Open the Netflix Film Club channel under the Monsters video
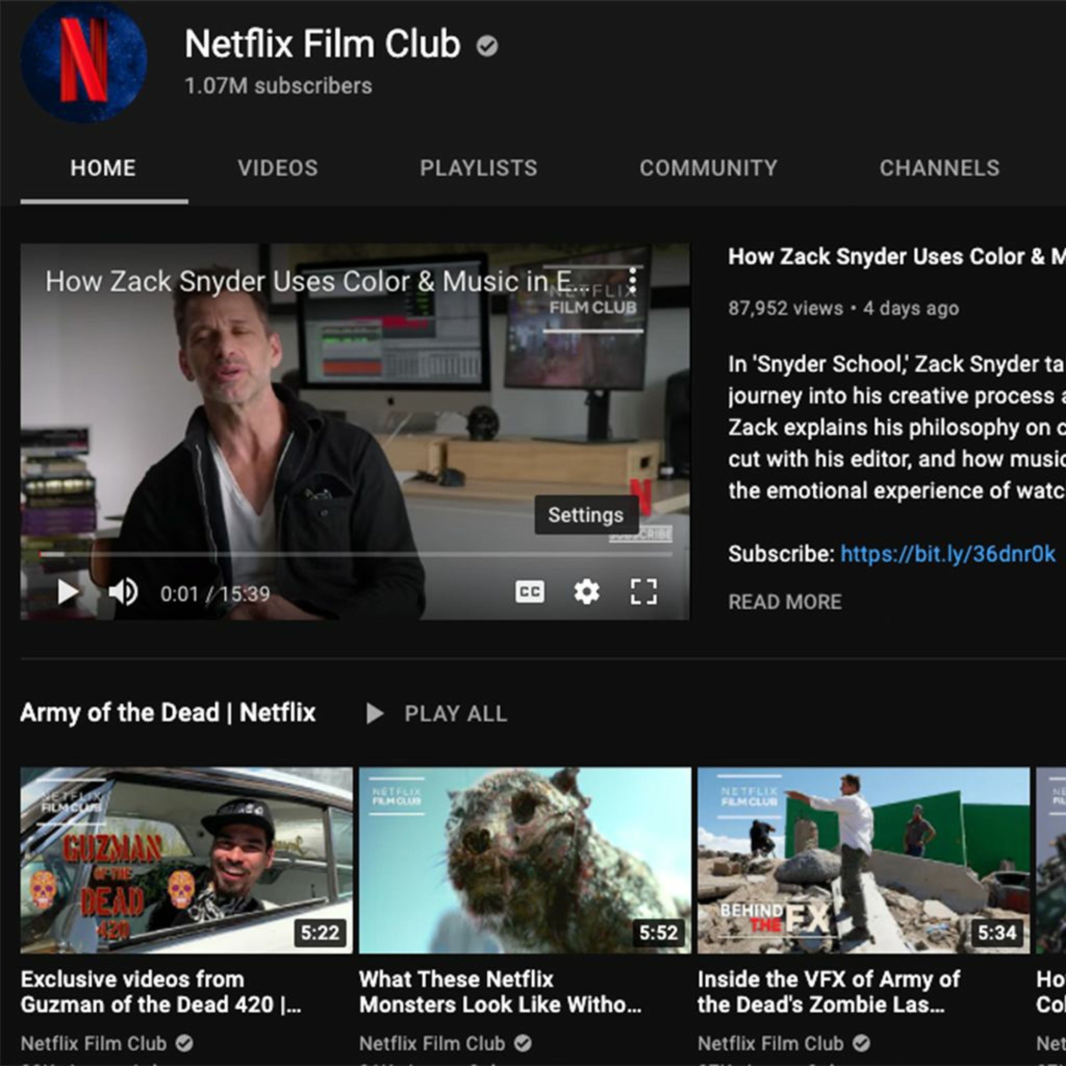Screen dimensions: 1066x1066 (432, 1043)
